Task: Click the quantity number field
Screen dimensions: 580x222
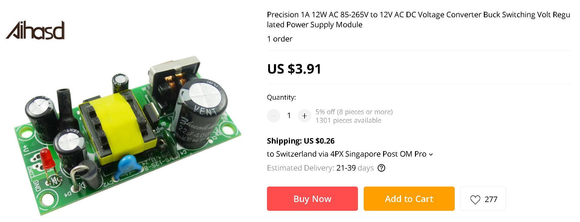Action: [x=289, y=116]
